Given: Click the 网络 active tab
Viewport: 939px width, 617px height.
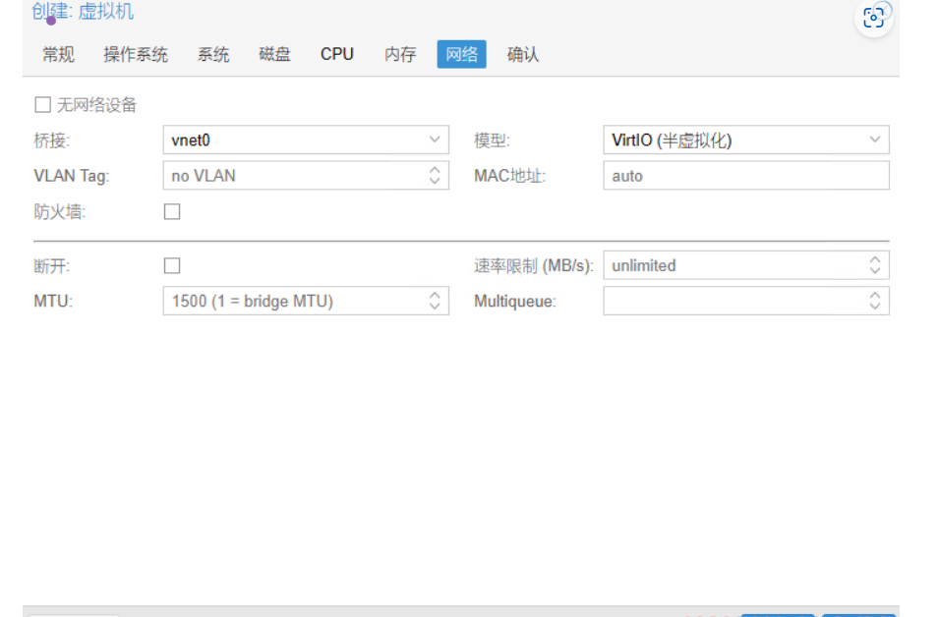Looking at the screenshot, I should (462, 54).
